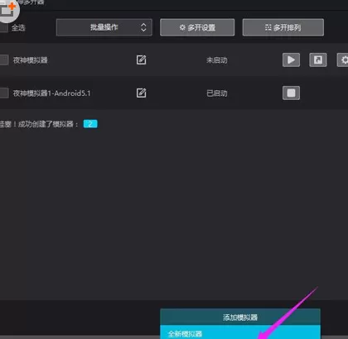Click the 多开设置 button
Screen dimensions: 348x339
coord(197,27)
